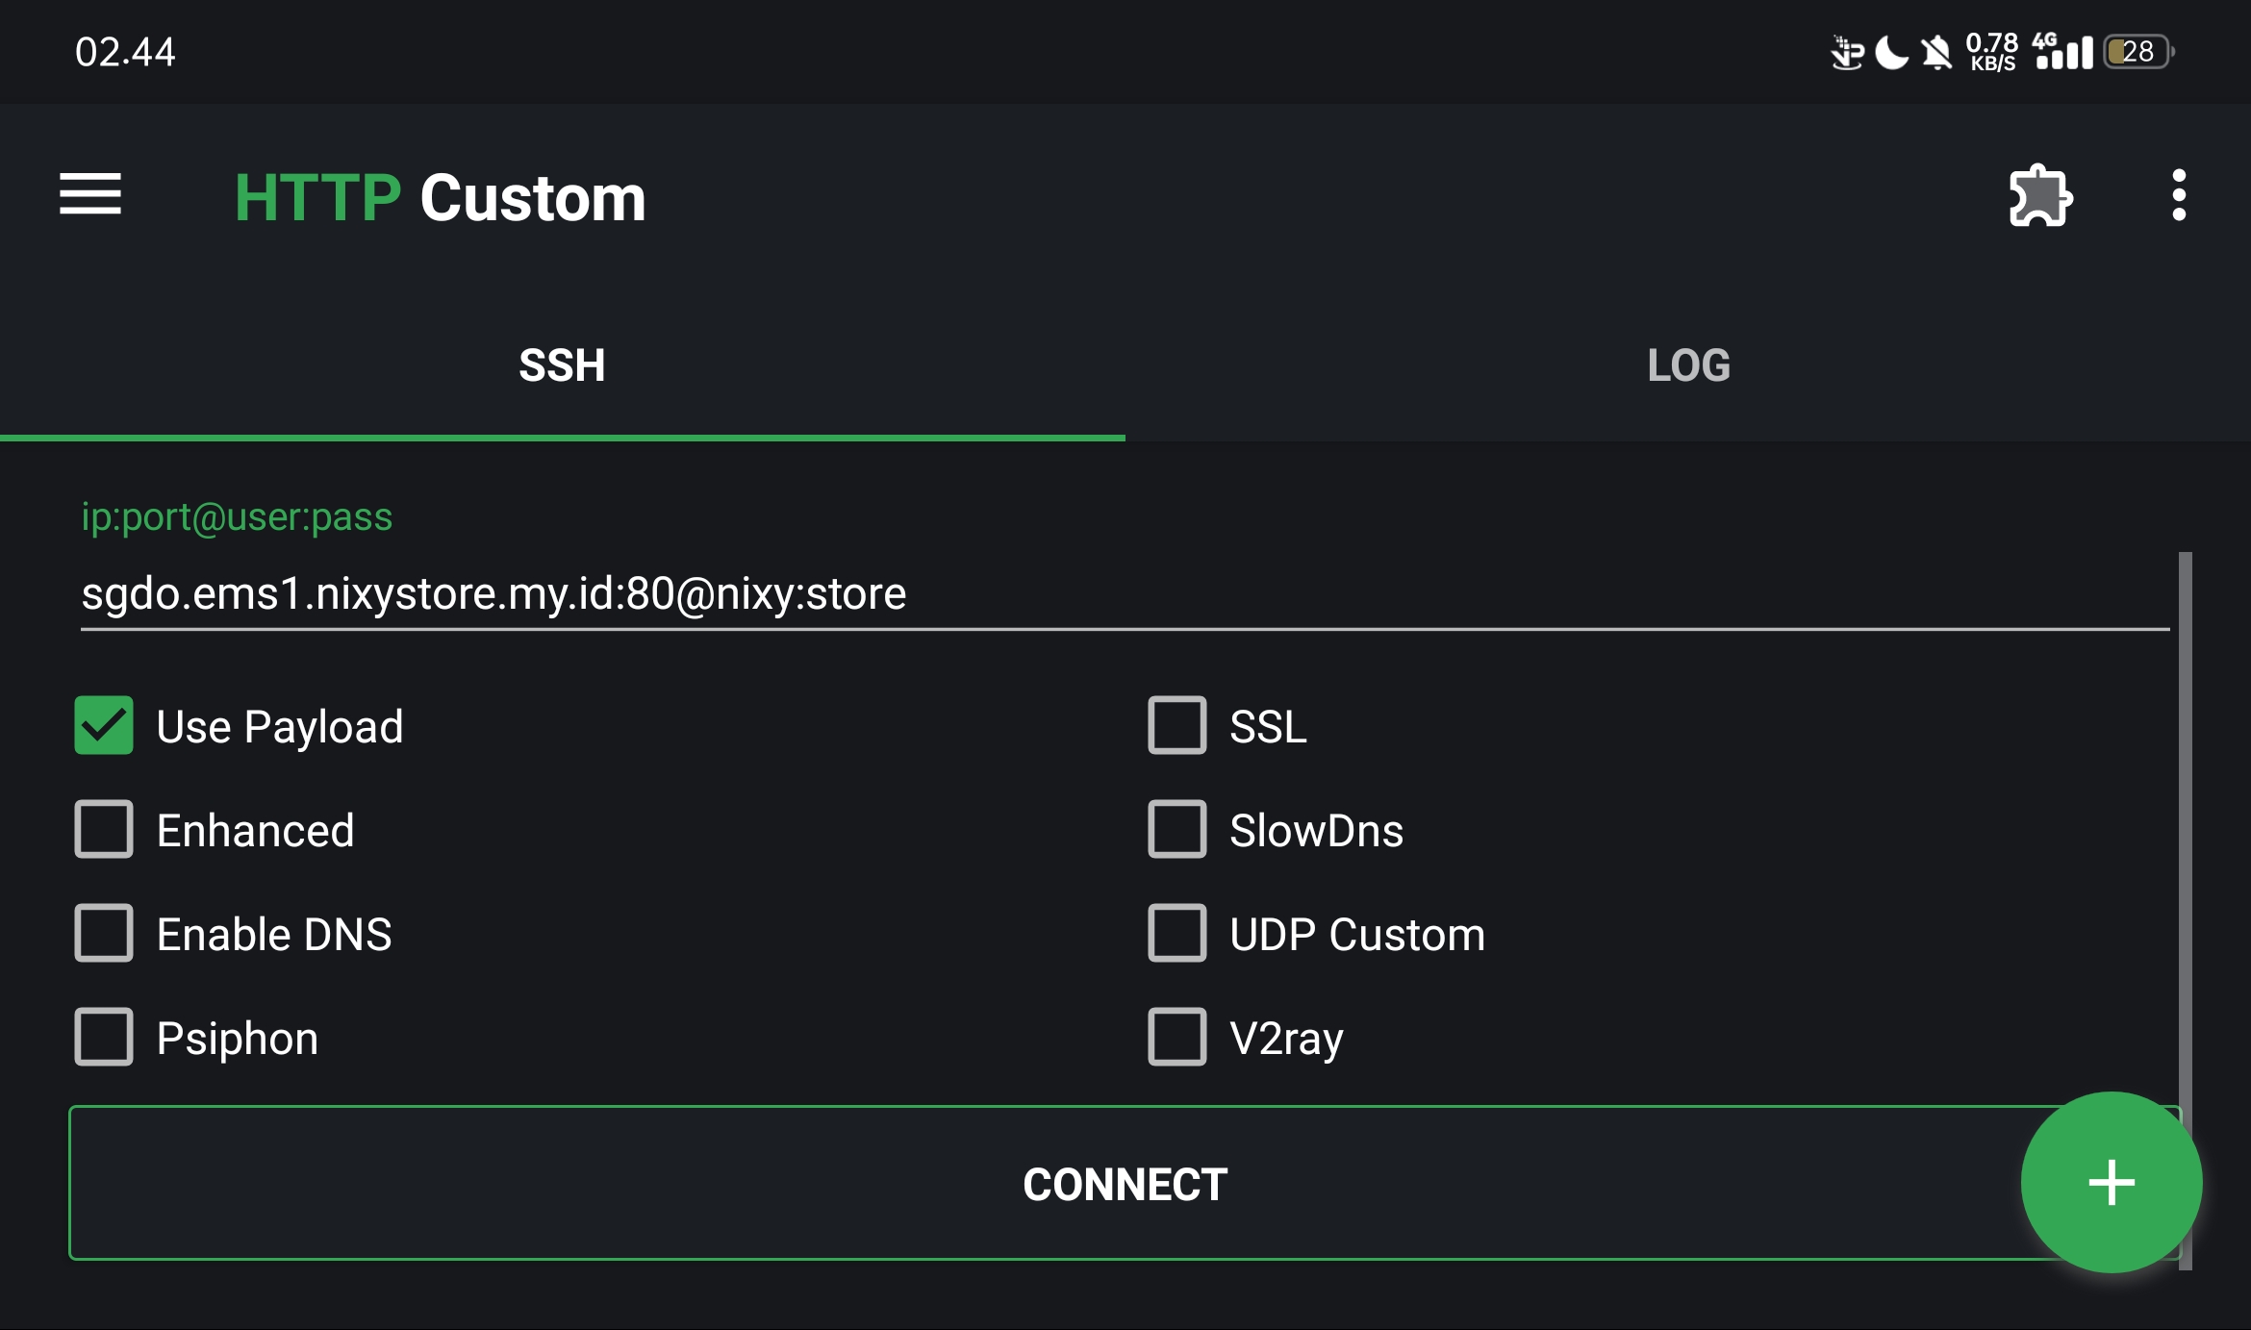Image resolution: width=2251 pixels, height=1330 pixels.
Task: Enable the UDP Custom checkbox
Action: coord(1176,933)
